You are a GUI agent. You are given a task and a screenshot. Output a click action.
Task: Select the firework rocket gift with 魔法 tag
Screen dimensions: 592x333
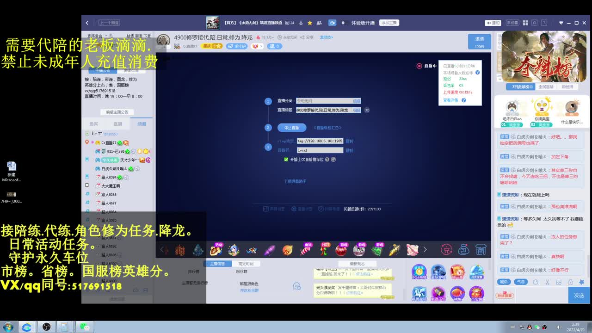point(306,250)
